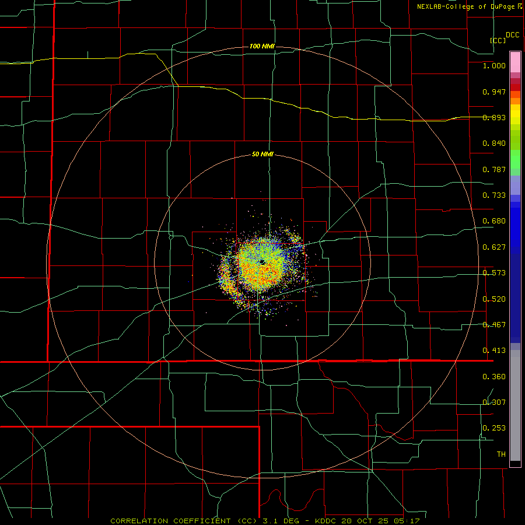Screen dimensions: 525x525
Task: Click the 0.733 color scale label
Action: tap(494, 195)
